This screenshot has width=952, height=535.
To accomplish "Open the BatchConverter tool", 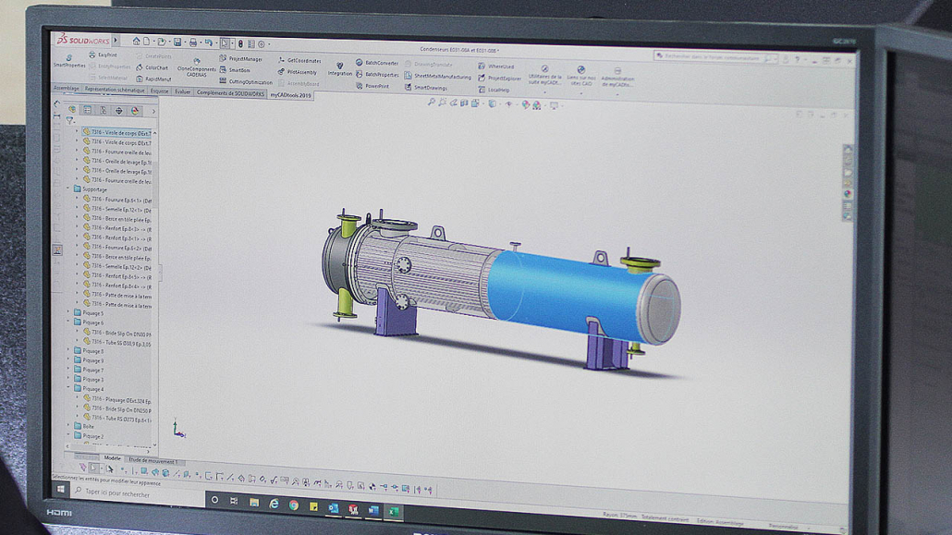I will point(377,63).
